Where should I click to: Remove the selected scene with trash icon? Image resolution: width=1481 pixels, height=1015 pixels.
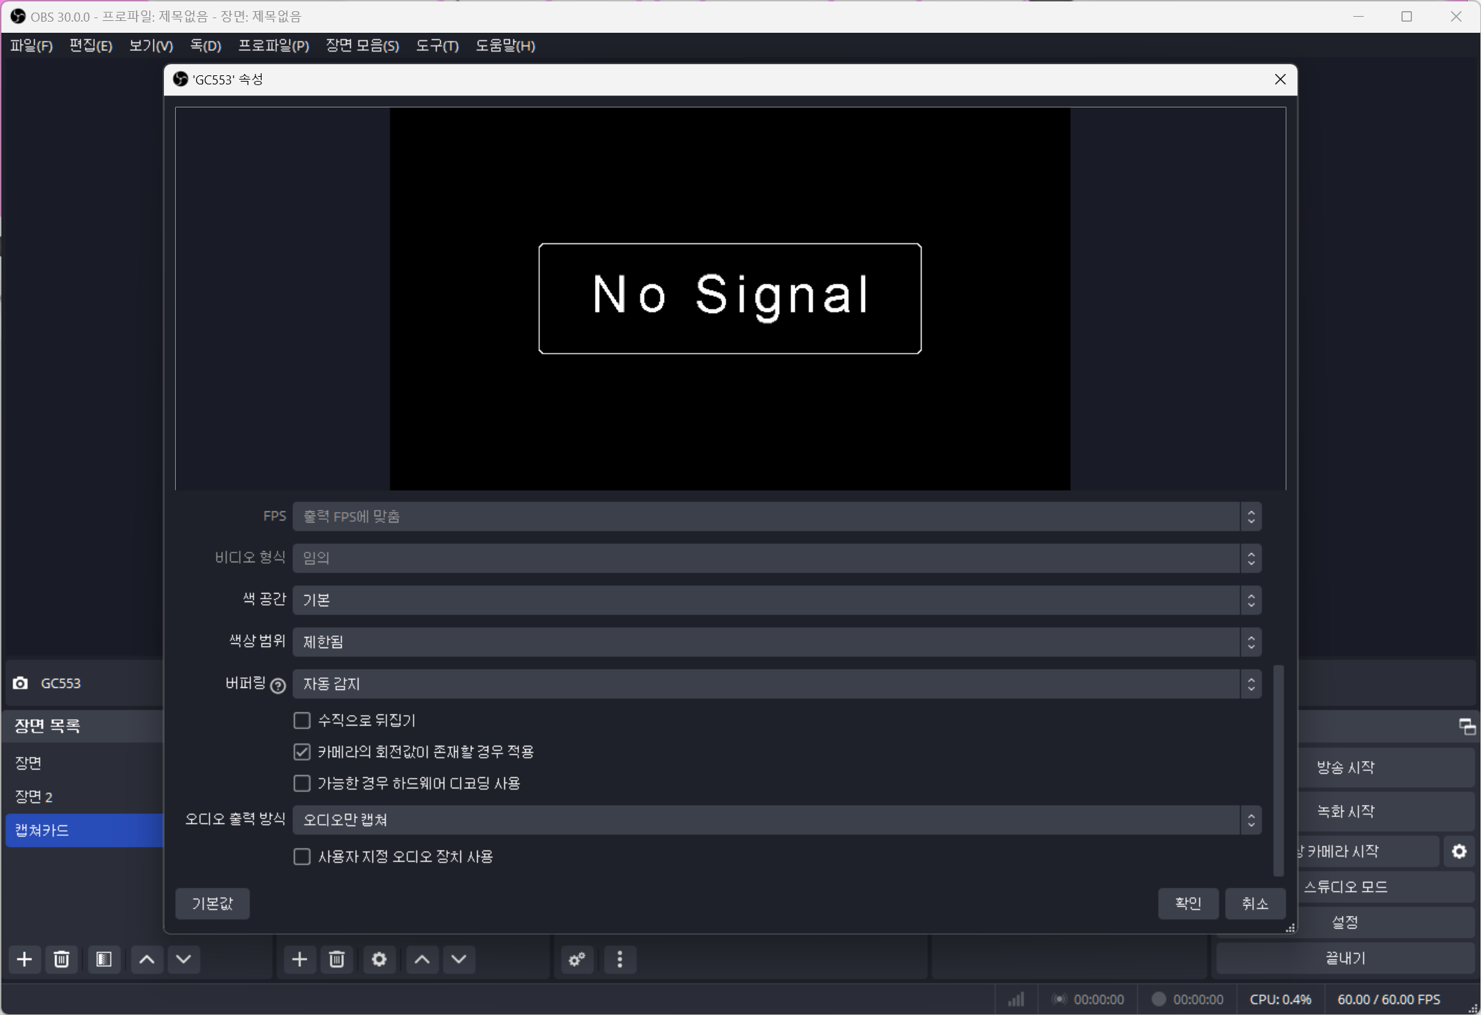pos(61,959)
